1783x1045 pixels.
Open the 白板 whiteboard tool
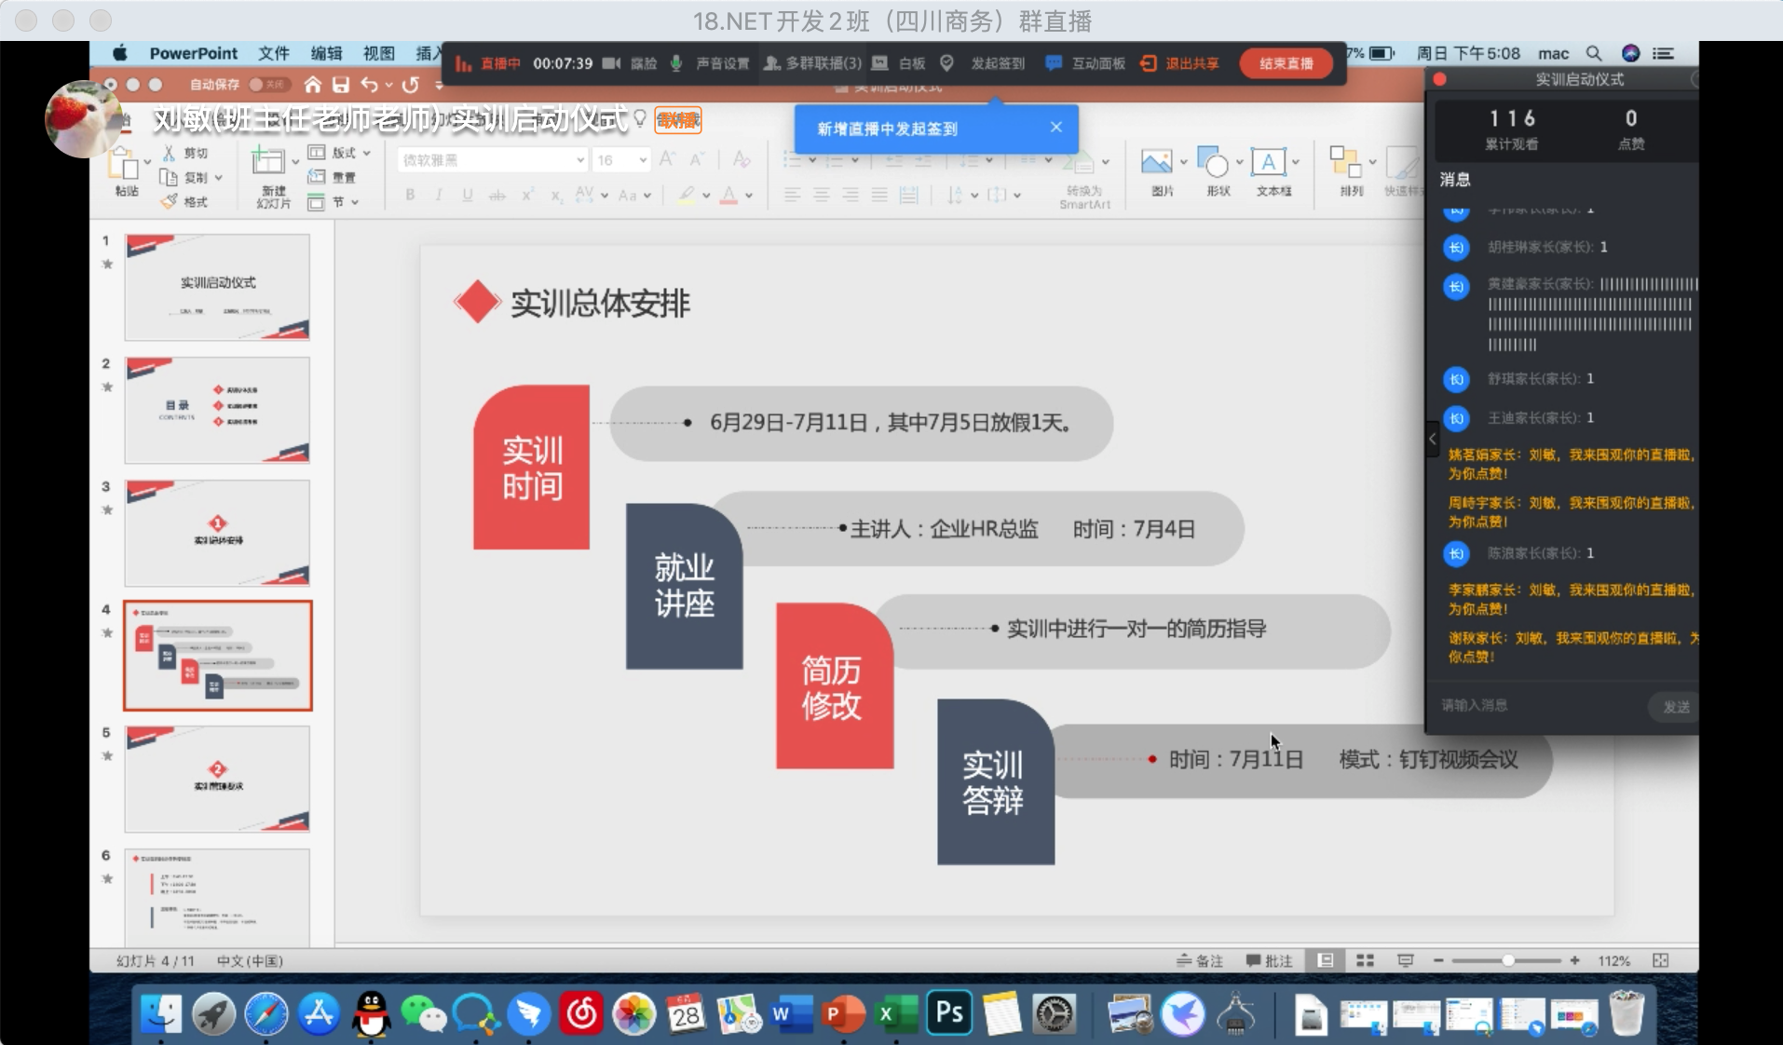[x=900, y=63]
